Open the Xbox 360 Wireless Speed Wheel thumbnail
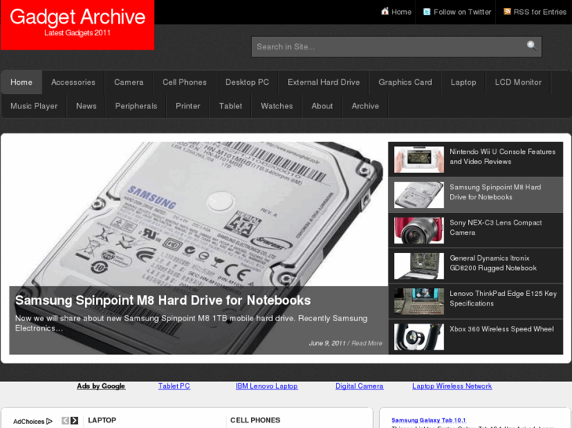572x428 pixels. point(419,337)
